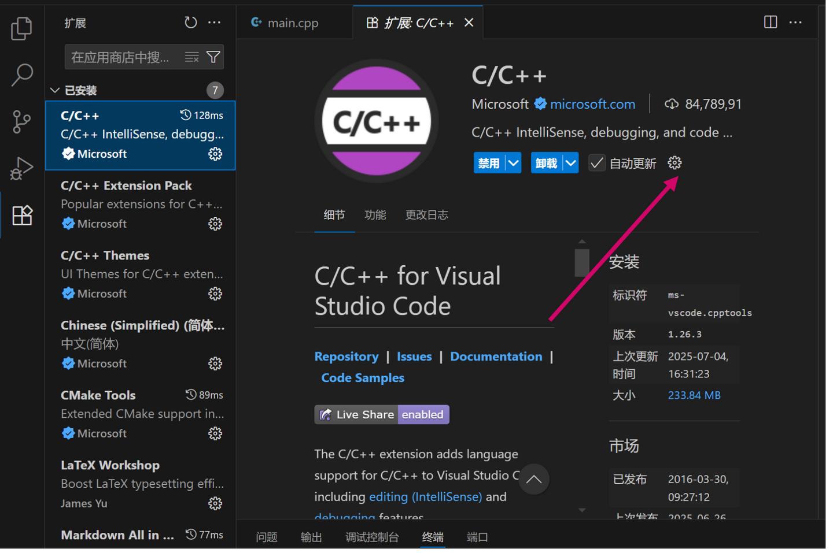Click the scroll-to-top arrow button

coord(533,479)
